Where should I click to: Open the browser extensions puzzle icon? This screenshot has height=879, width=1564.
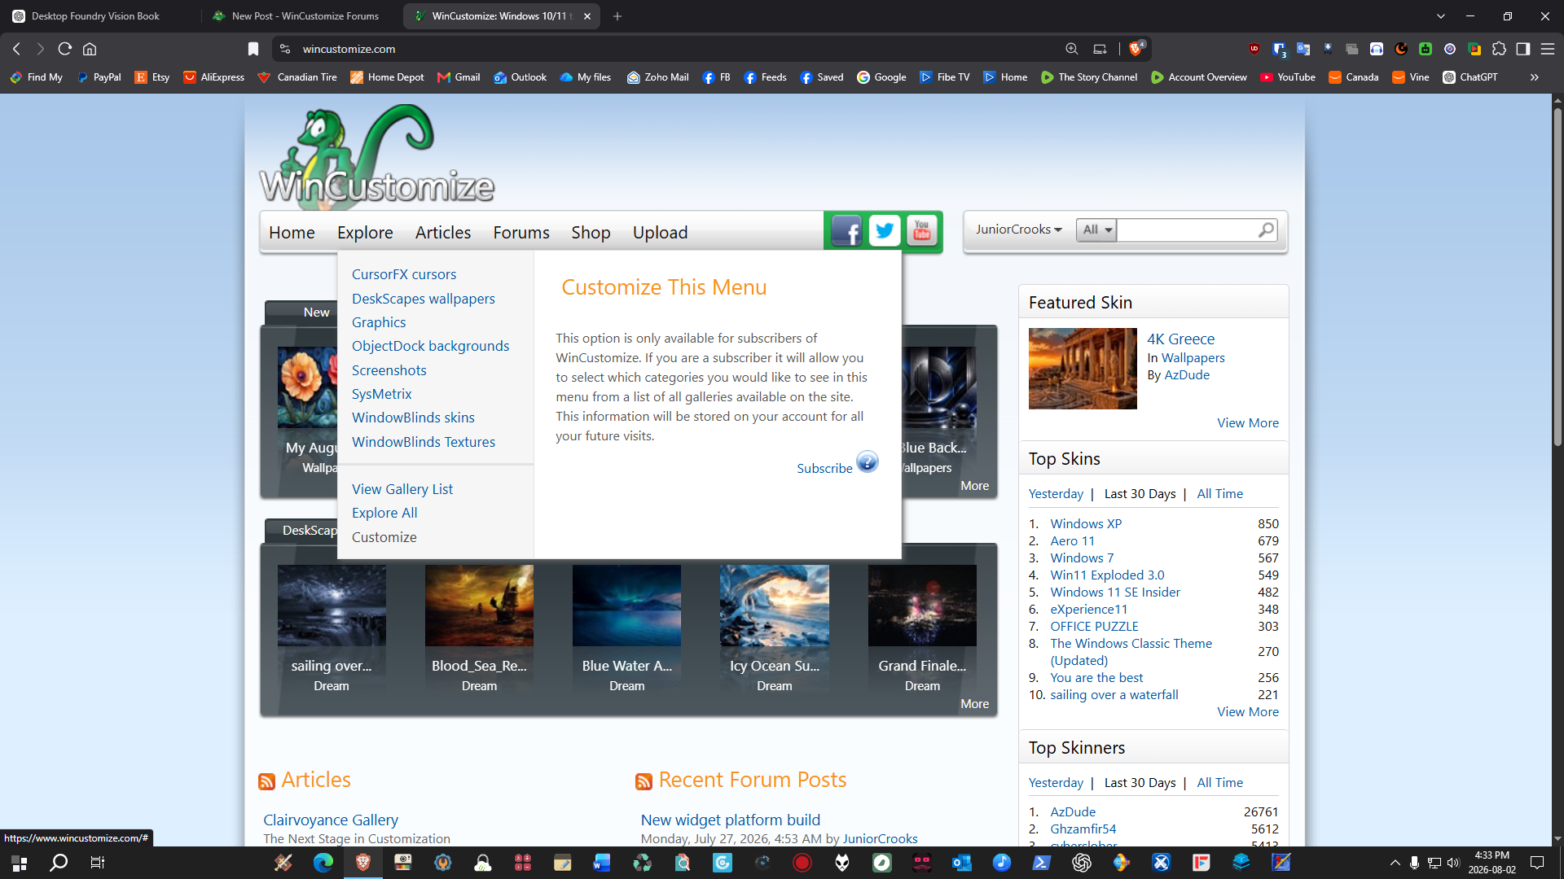1499,49
